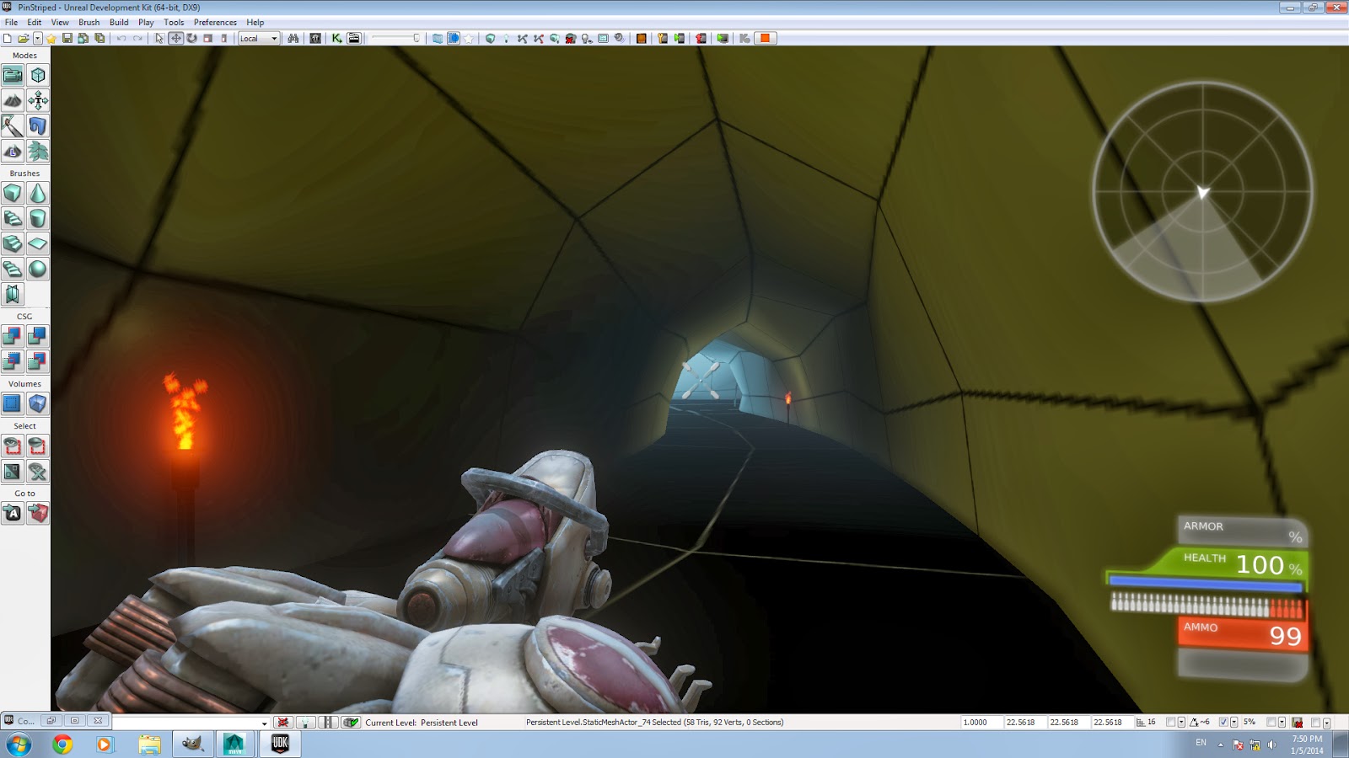Select the translate widget tool

click(175, 38)
